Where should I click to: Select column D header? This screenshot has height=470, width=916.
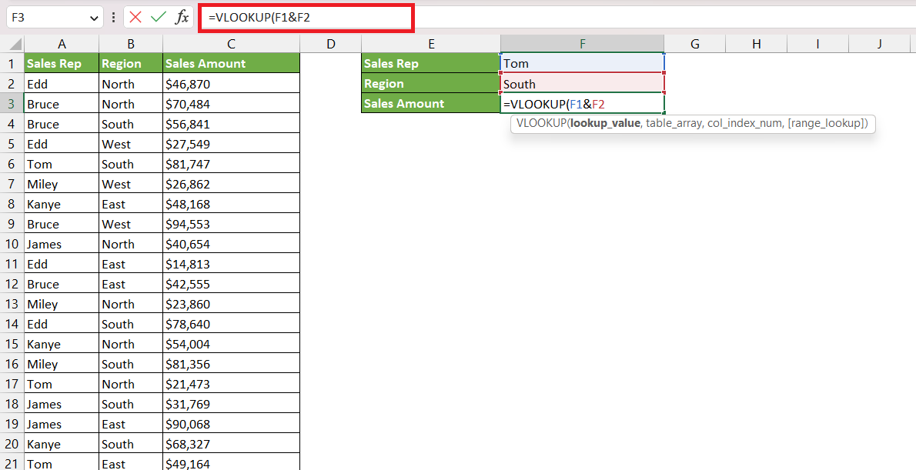pyautogui.click(x=331, y=44)
